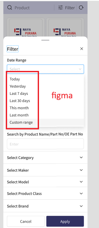Image resolution: width=99 pixels, height=228 pixels.
Task: Focus the product name search field
Action: 45,144
